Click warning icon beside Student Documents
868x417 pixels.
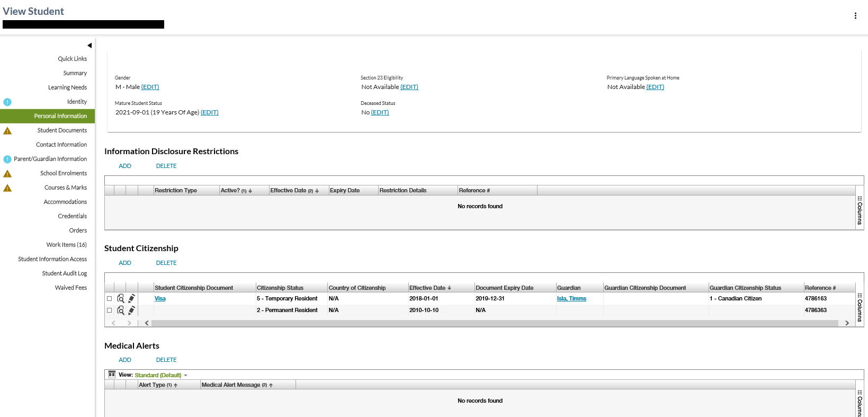click(7, 131)
